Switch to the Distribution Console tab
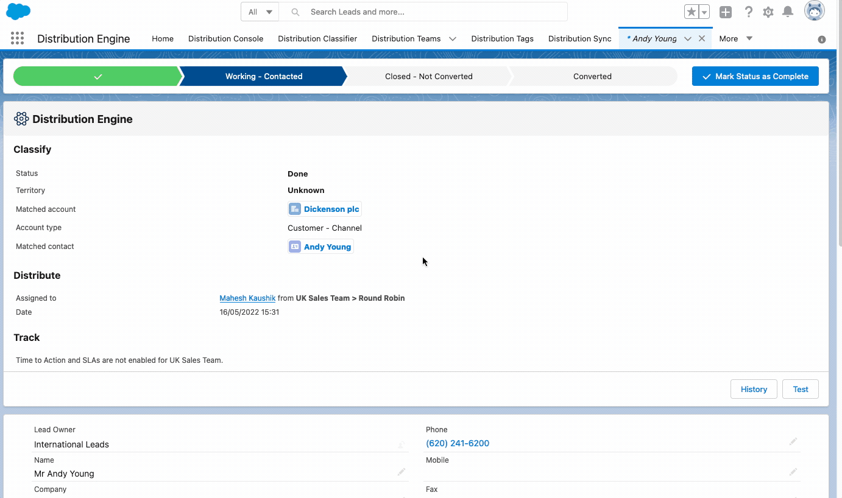Viewport: 842px width, 498px height. [x=225, y=38]
